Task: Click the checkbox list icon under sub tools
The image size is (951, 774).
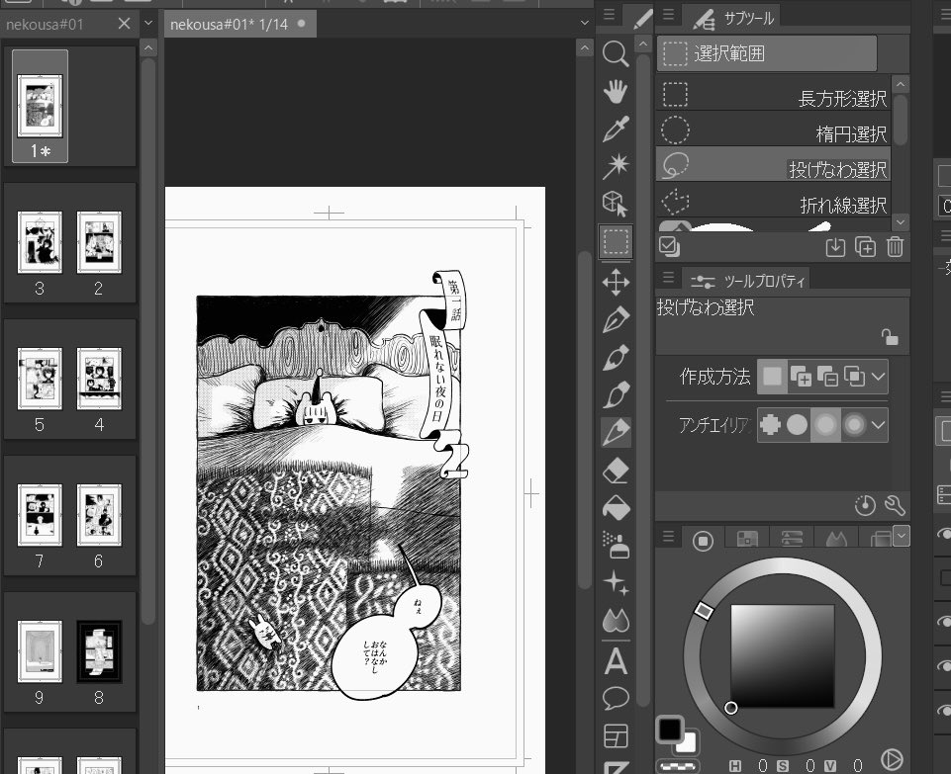Action: click(670, 246)
